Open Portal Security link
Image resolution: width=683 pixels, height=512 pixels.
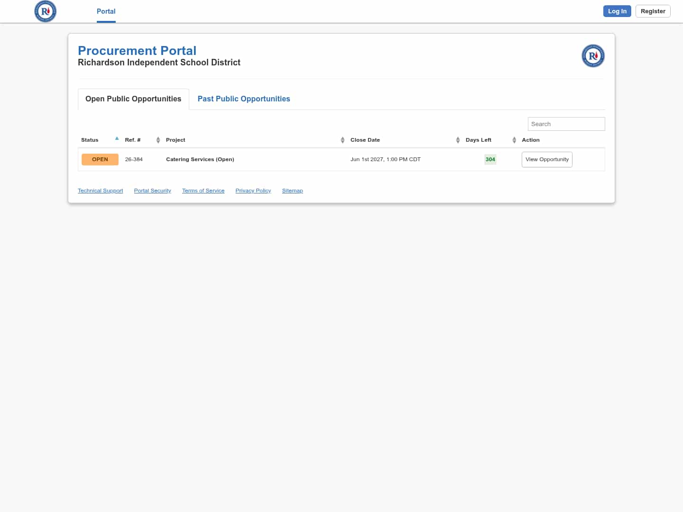coord(152,191)
